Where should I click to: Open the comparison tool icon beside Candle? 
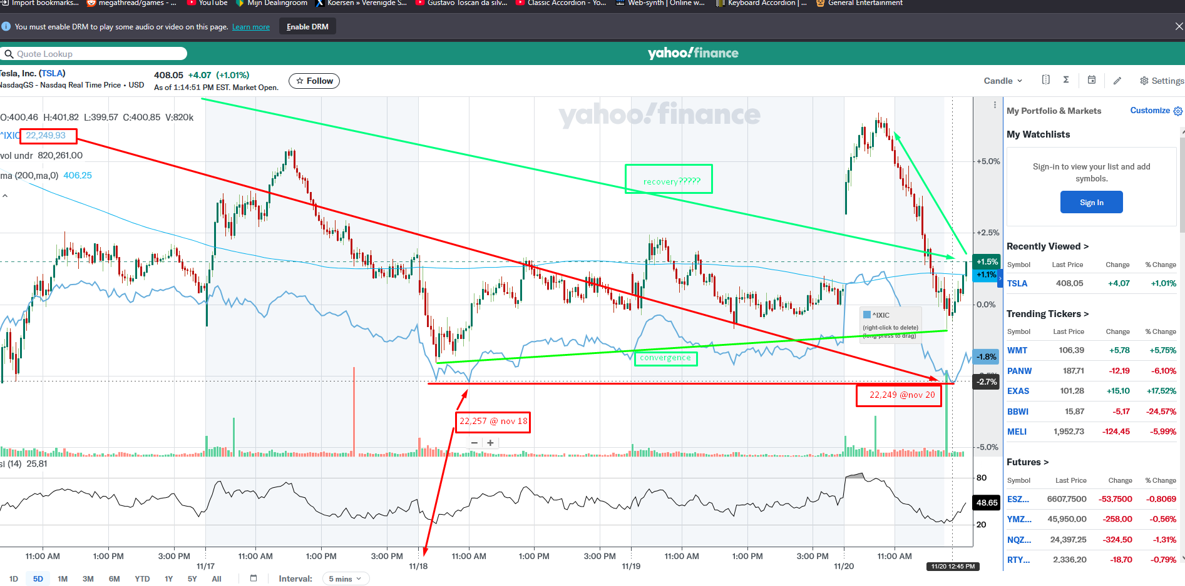[x=1045, y=80]
